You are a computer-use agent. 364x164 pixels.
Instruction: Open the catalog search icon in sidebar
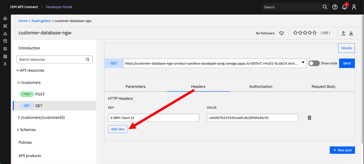(x=5, y=41)
